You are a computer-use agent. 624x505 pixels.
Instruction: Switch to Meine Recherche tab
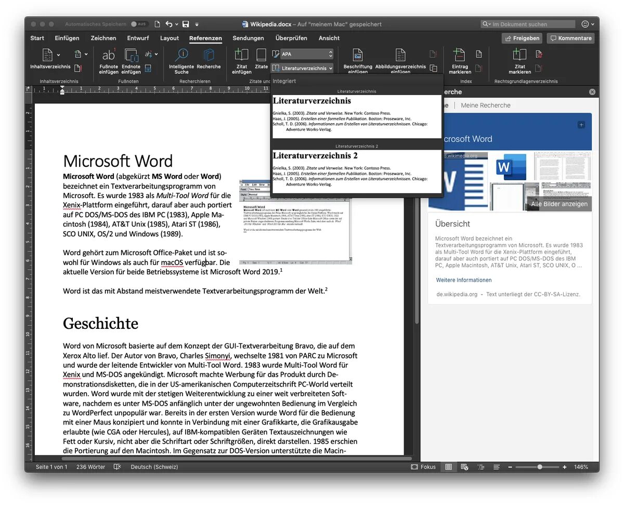click(x=485, y=105)
